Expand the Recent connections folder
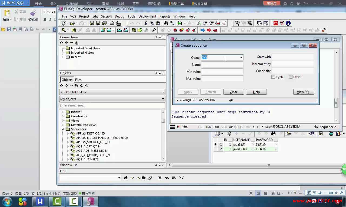The image size is (346, 207). [63, 57]
